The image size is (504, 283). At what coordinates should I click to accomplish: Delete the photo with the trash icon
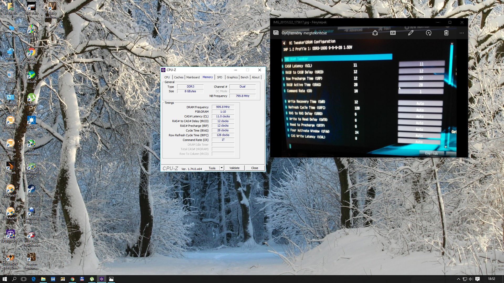coord(446,33)
